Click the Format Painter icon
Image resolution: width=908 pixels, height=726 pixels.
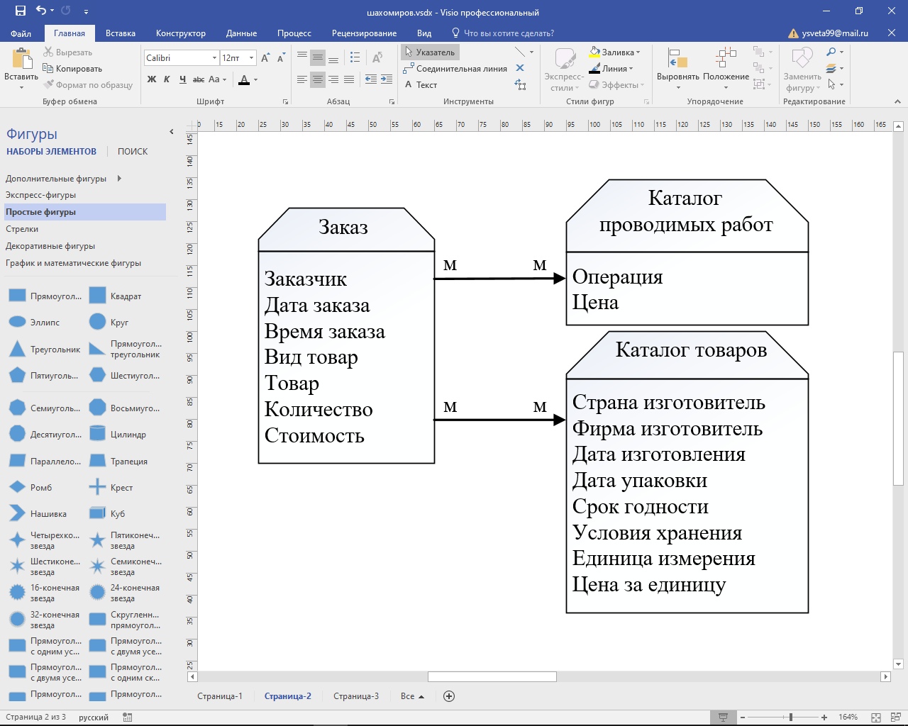pos(49,85)
